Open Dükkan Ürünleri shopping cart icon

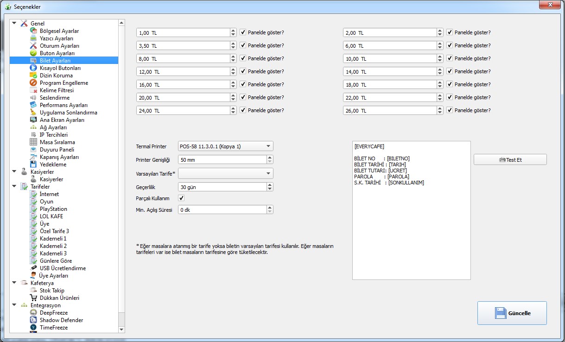click(33, 298)
